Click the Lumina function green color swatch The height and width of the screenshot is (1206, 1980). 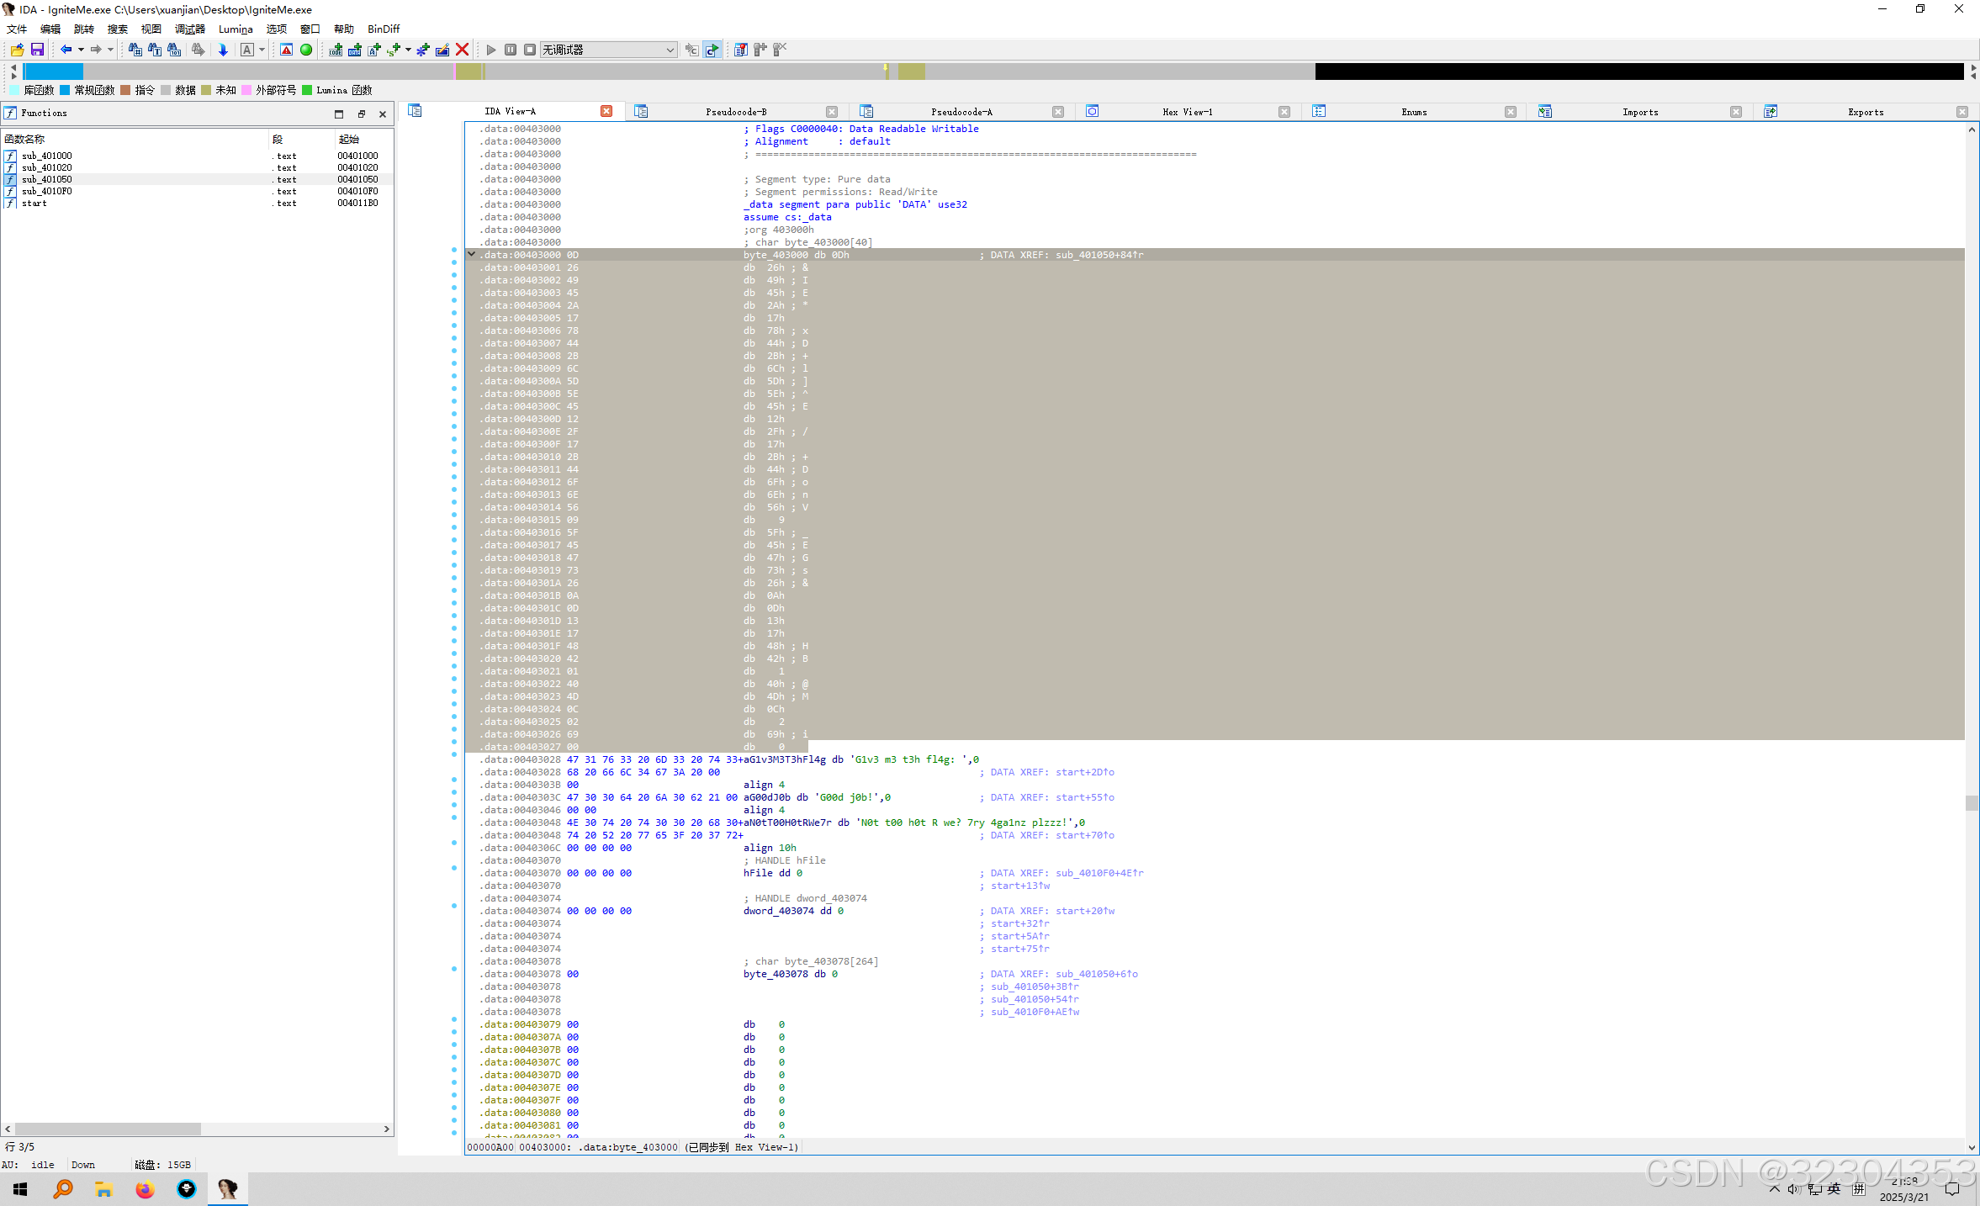pos(307,90)
